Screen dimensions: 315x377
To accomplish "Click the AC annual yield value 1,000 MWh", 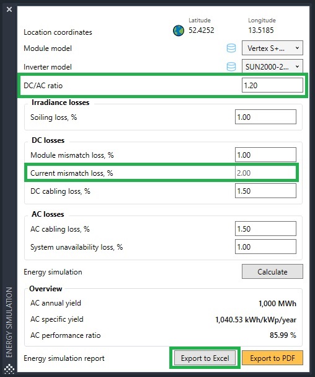I will click(277, 304).
